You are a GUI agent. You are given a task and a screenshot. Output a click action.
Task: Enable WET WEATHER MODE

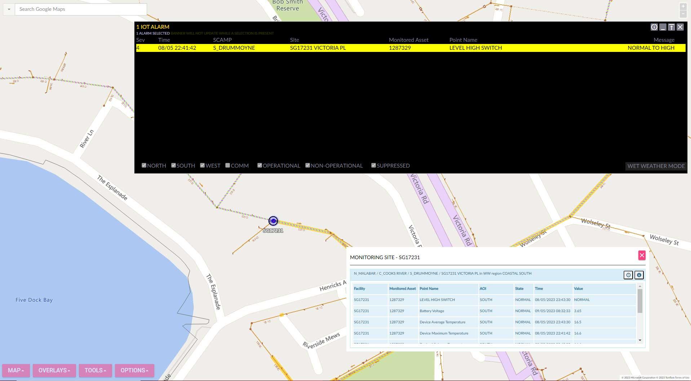tap(656, 166)
